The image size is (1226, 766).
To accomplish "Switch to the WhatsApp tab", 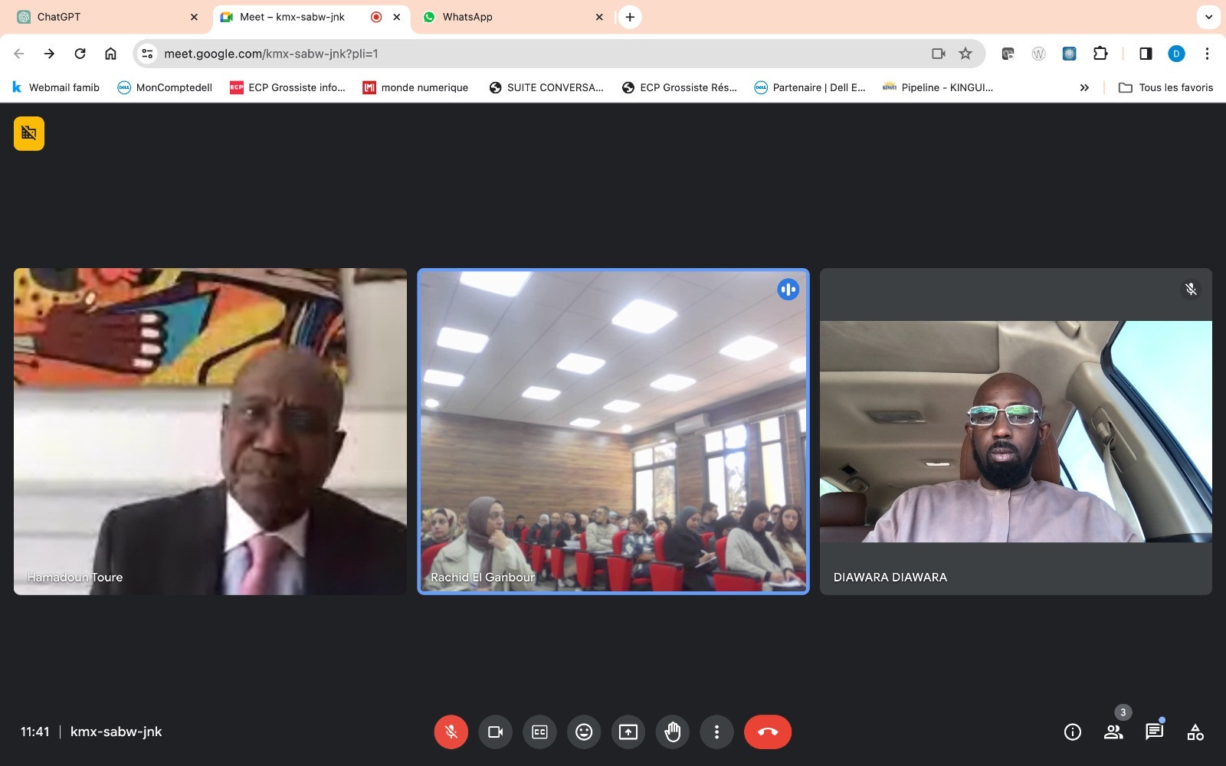I will (512, 17).
